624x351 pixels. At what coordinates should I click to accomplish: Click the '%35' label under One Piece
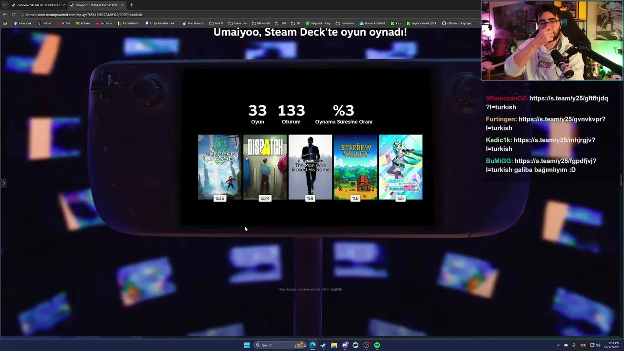tap(220, 198)
